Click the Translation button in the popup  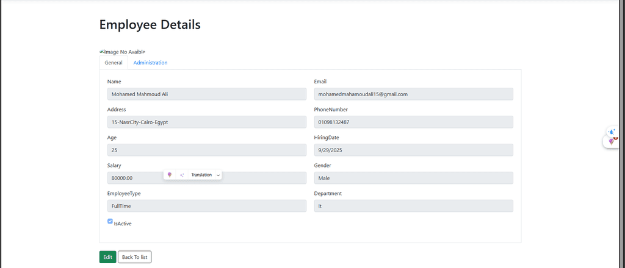click(201, 175)
